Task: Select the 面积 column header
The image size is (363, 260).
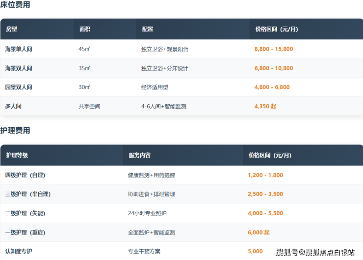Action: tap(85, 29)
